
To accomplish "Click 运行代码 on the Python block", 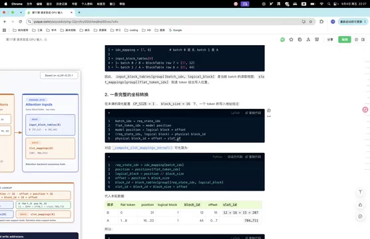I will (235, 157).
